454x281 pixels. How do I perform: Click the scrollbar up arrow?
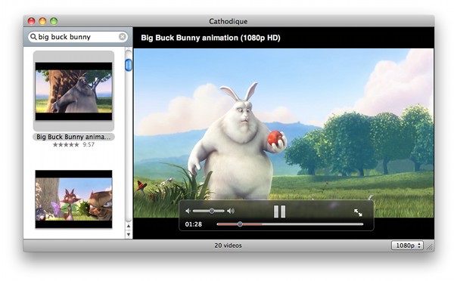[x=129, y=226]
